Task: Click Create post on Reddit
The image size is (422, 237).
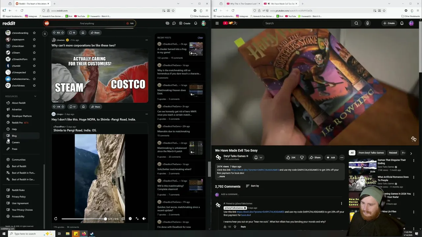Action: point(185,23)
